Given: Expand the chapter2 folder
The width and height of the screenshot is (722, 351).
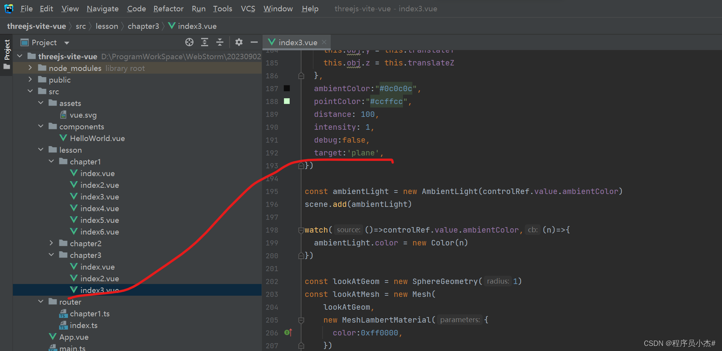Looking at the screenshot, I should point(52,243).
